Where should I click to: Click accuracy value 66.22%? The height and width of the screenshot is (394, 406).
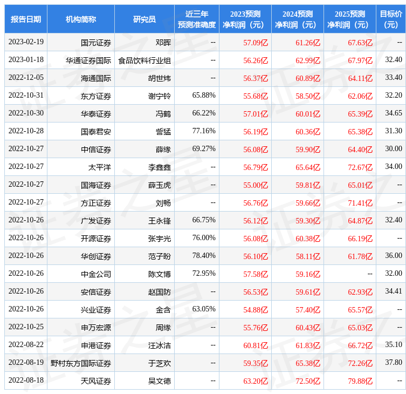204,113
